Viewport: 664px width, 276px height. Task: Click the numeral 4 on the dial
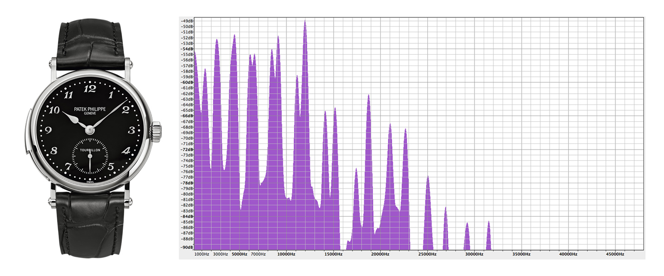coord(126,151)
